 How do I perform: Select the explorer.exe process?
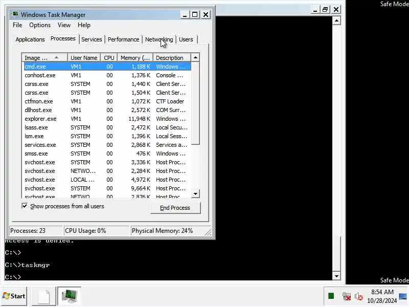(107, 119)
